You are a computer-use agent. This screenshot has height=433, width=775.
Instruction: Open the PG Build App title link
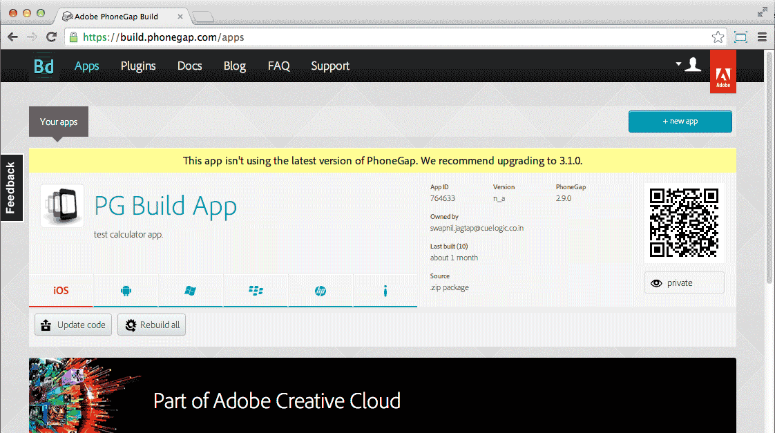pyautogui.click(x=166, y=206)
